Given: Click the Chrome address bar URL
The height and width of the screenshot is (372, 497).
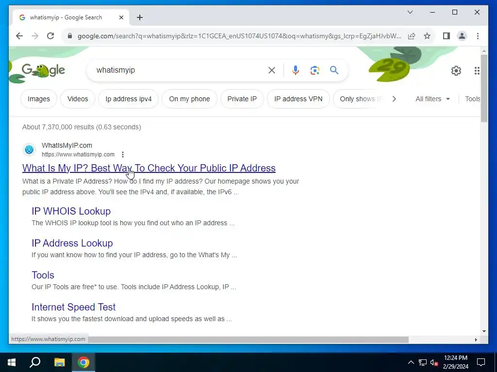Looking at the screenshot, I should [239, 36].
